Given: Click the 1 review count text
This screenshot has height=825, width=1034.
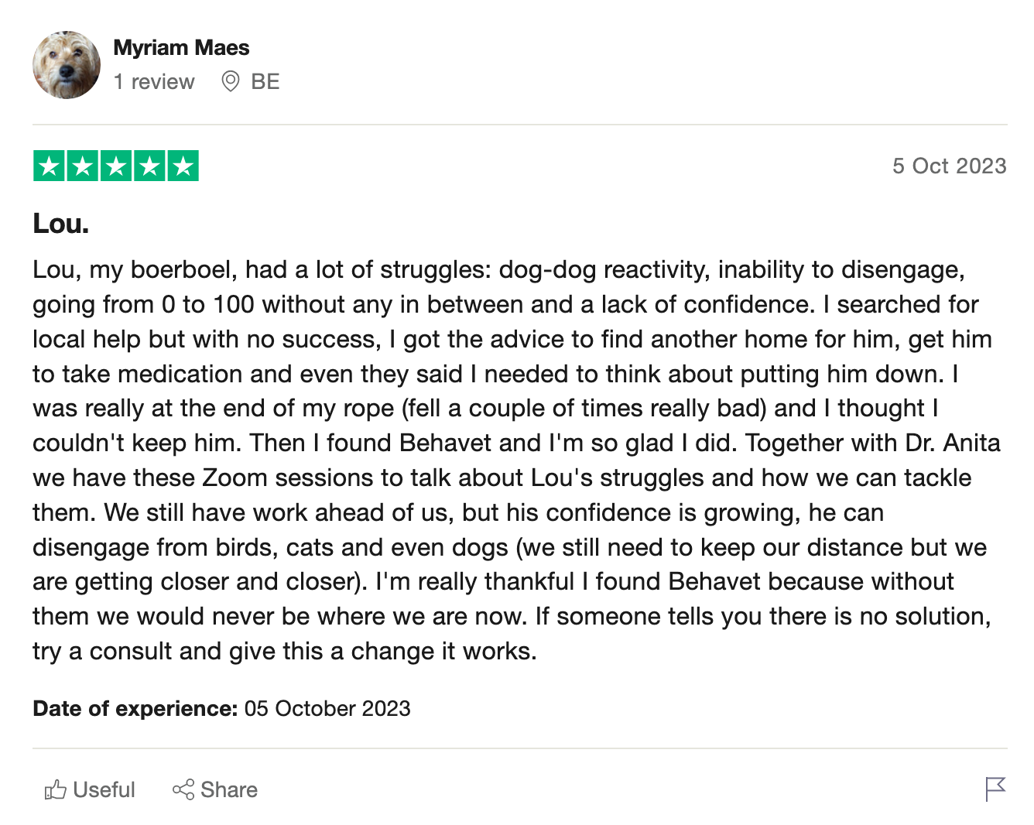Looking at the screenshot, I should 154,81.
